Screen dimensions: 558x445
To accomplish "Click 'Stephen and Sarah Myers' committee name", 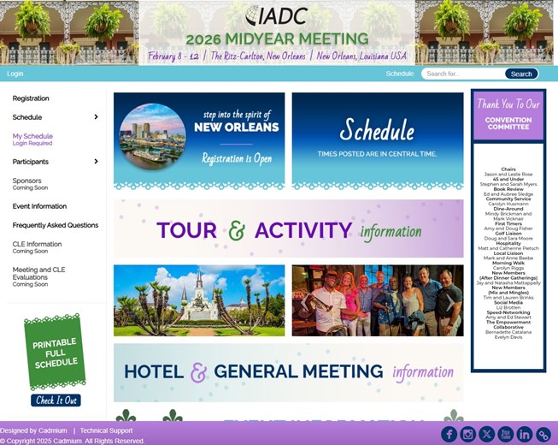I will (508, 184).
